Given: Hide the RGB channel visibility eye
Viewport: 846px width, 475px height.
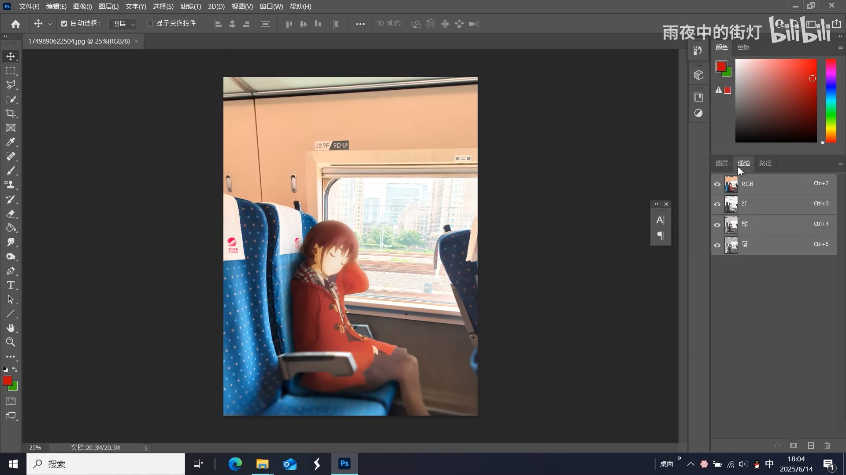Looking at the screenshot, I should (x=717, y=184).
